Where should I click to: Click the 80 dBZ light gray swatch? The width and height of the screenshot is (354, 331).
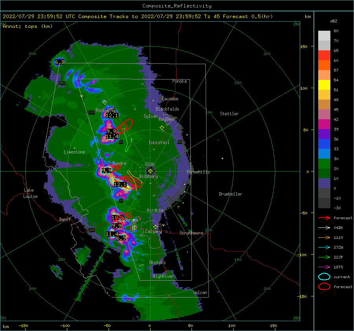coord(324,35)
